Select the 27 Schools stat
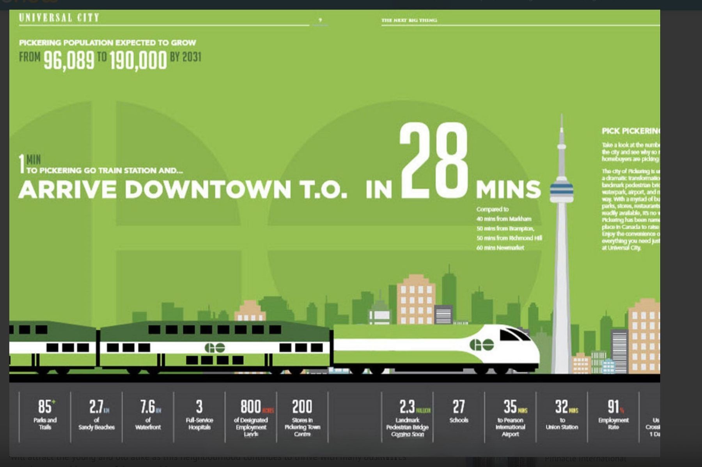 point(459,411)
